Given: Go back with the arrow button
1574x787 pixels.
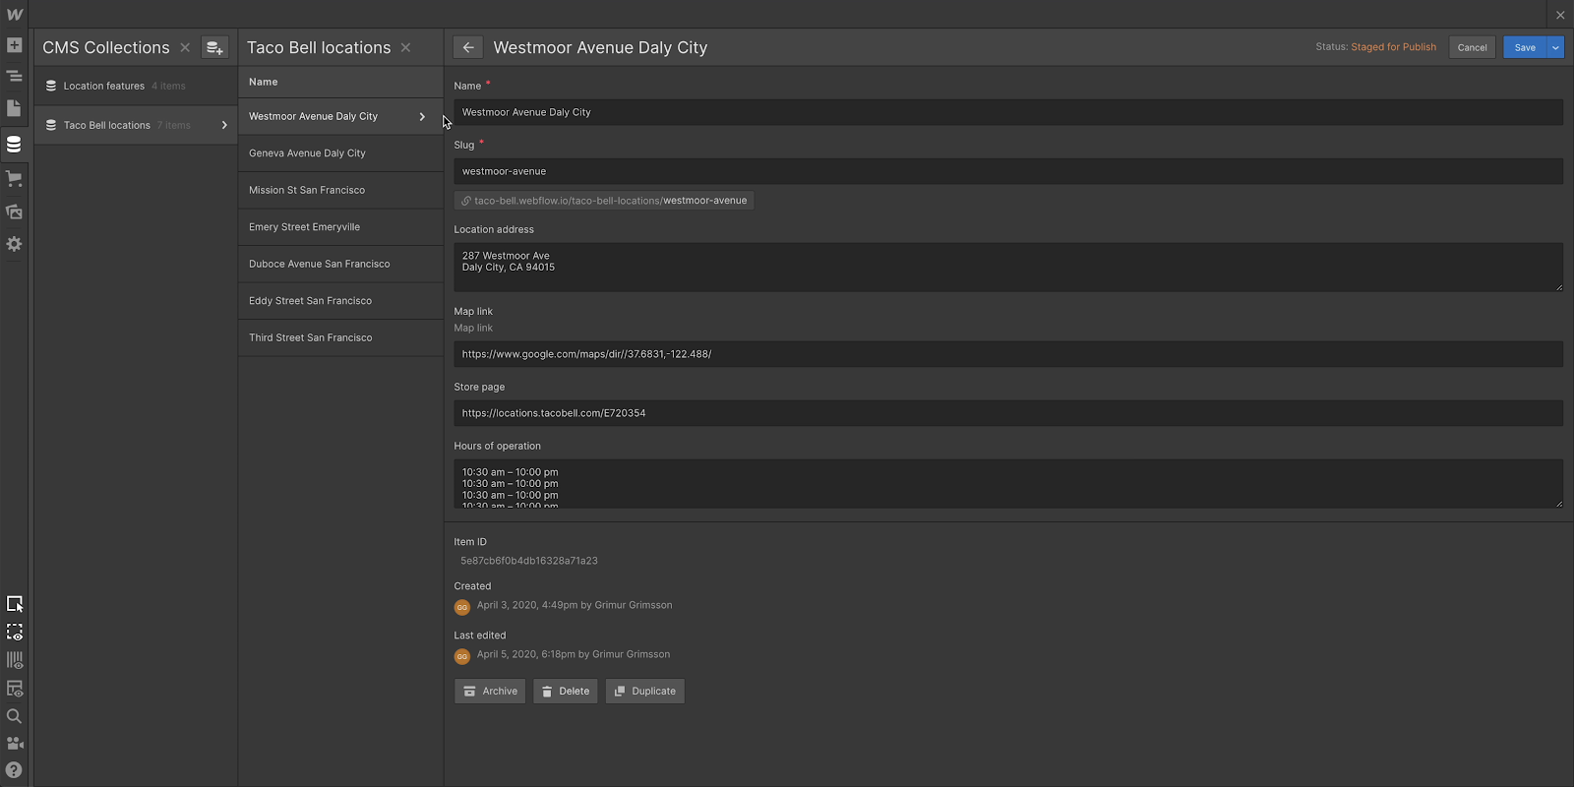Looking at the screenshot, I should [468, 47].
